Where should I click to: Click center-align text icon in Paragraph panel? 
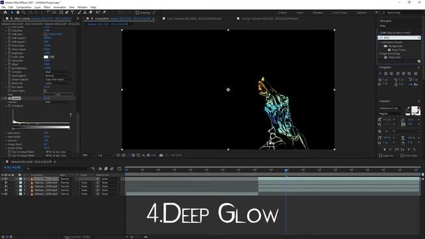(386, 74)
